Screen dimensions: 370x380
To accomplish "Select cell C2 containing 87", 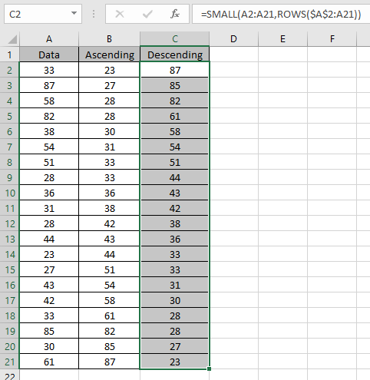I will pos(175,70).
